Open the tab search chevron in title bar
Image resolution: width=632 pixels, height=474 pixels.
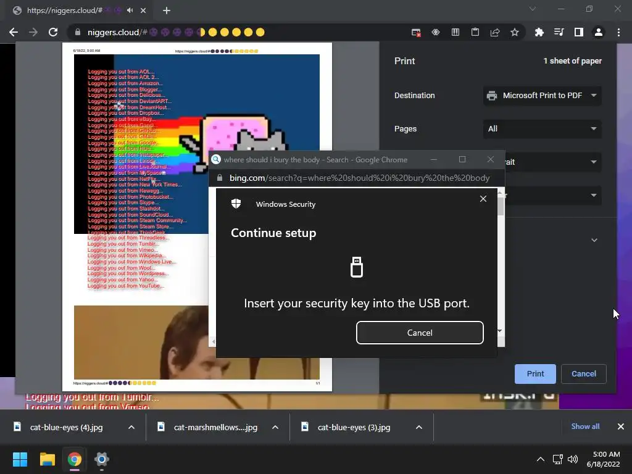[533, 9]
